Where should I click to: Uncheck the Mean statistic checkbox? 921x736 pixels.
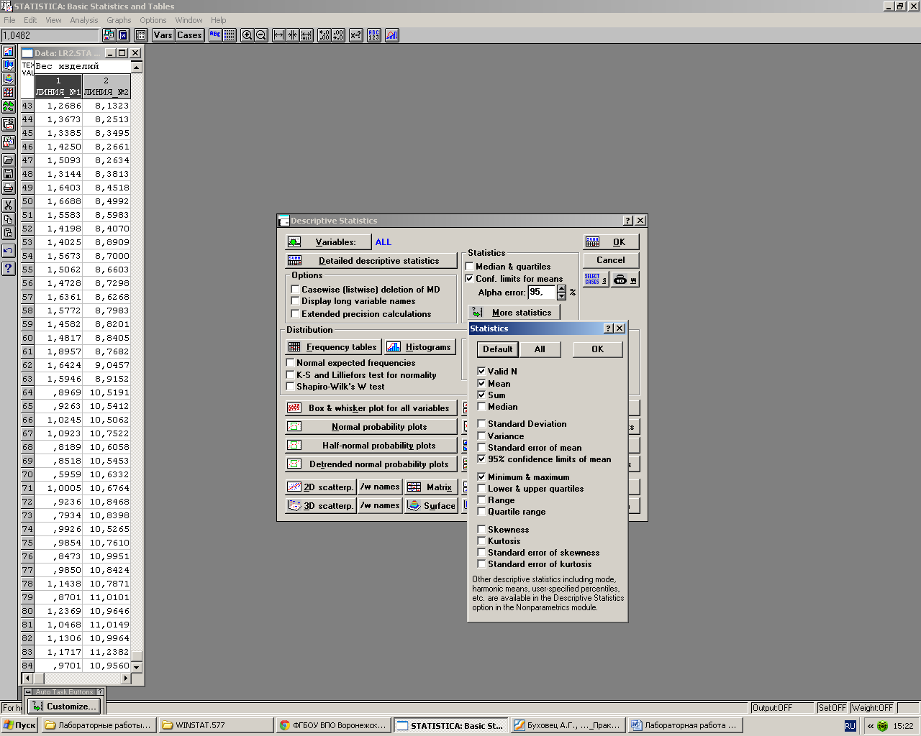point(481,384)
